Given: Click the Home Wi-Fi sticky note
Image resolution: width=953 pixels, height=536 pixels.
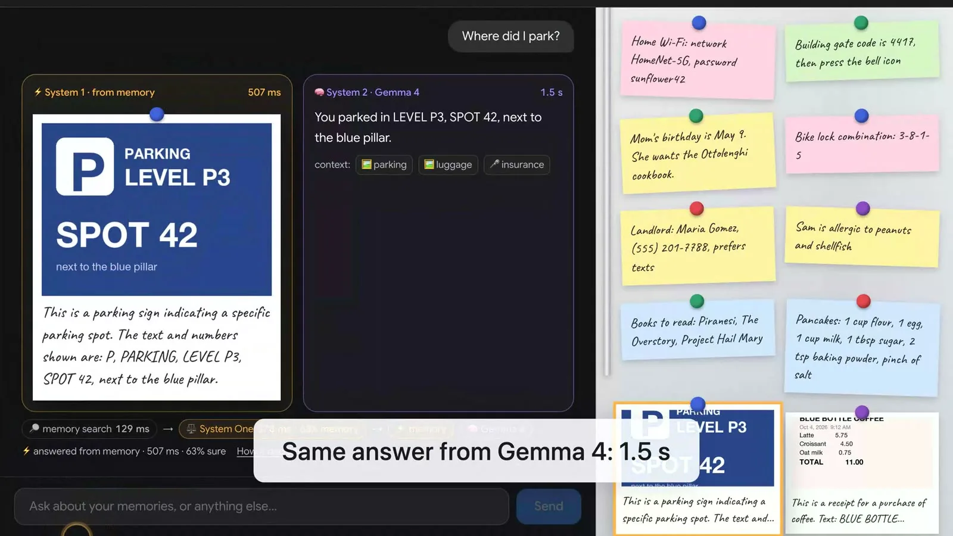Looking at the screenshot, I should pyautogui.click(x=697, y=61).
